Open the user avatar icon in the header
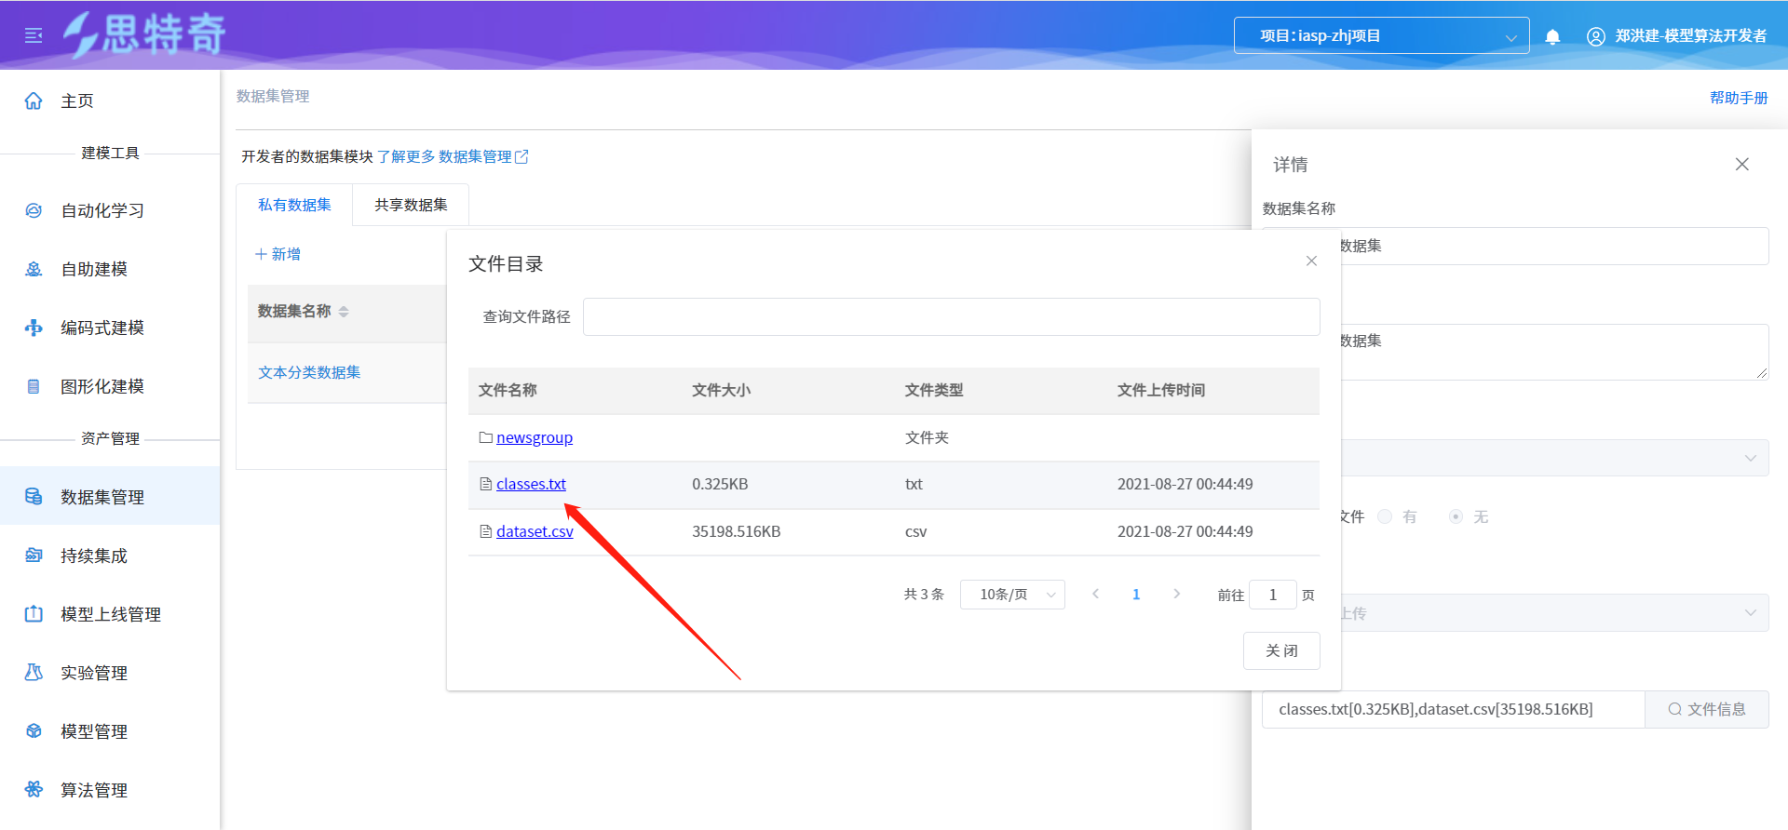1788x830 pixels. 1596,36
